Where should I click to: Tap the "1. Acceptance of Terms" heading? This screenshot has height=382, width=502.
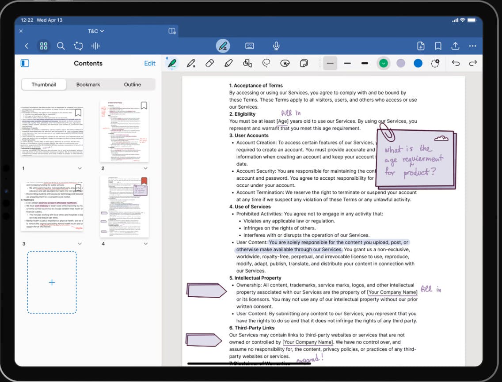pyautogui.click(x=256, y=85)
